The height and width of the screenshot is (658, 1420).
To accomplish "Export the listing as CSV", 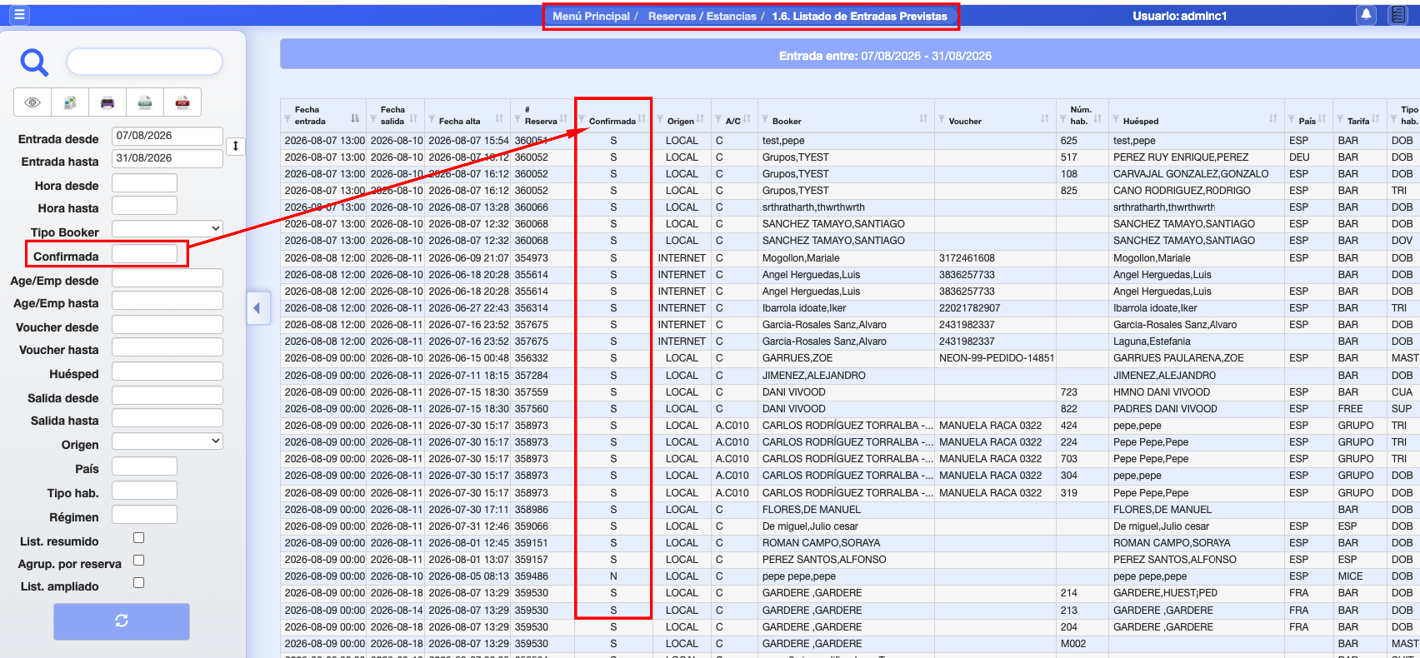I will pyautogui.click(x=145, y=102).
